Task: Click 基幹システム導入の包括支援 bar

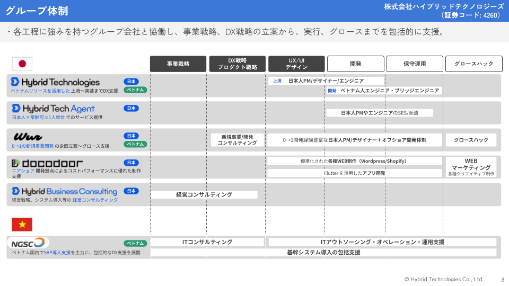Action: 323,252
